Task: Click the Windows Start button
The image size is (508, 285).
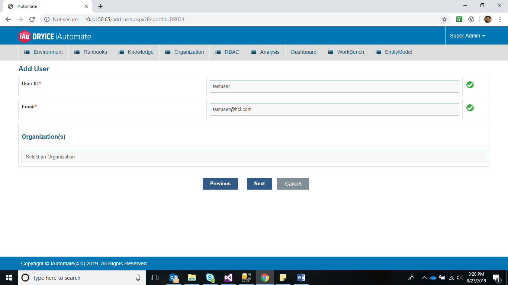Action: tap(9, 278)
